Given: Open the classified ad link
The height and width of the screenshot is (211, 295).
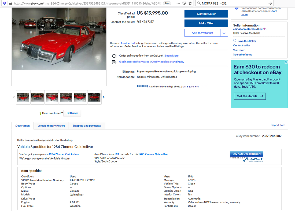Looking at the screenshot, I should (x=127, y=43).
